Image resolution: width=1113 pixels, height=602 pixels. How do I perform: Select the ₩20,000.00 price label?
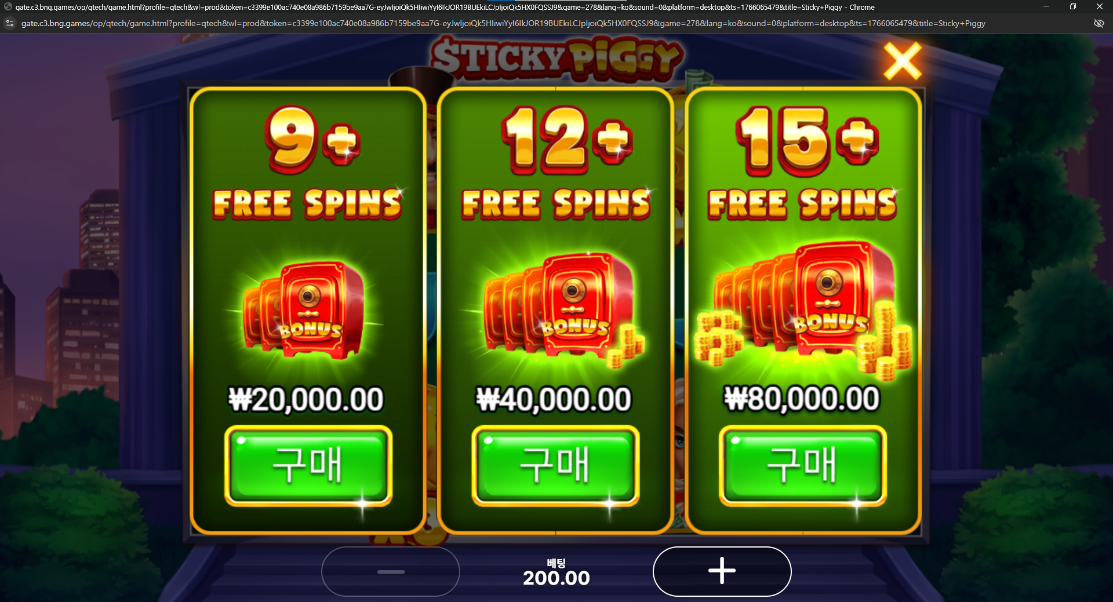[x=305, y=399]
